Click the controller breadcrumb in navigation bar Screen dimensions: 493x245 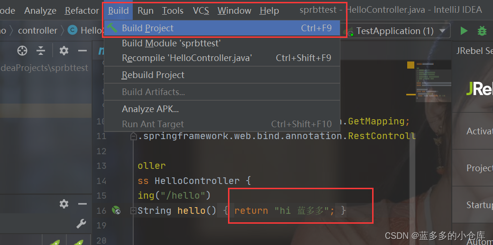37,31
